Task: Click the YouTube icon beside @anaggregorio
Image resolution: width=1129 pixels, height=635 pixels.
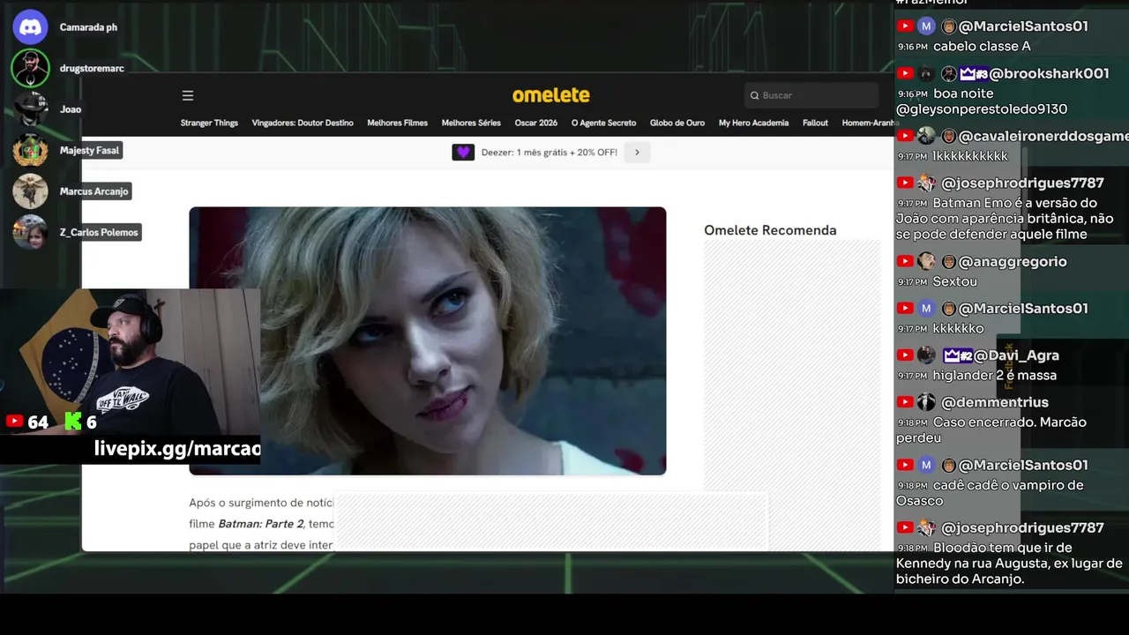Action: [905, 262]
